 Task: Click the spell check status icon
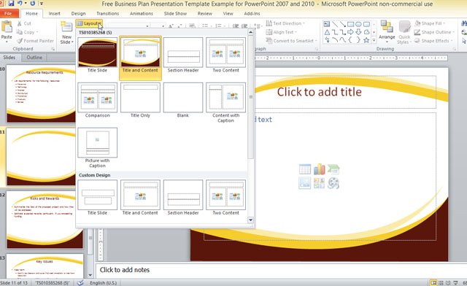80,283
